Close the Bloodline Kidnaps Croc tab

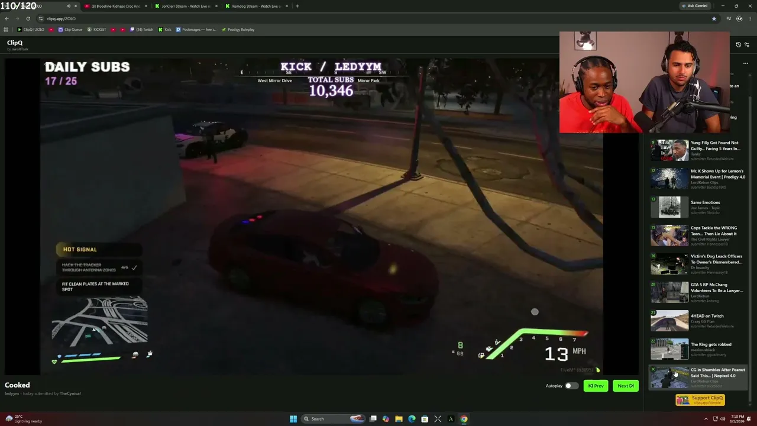[x=145, y=6]
